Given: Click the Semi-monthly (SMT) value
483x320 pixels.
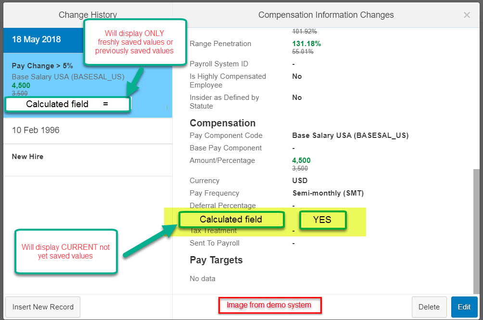Looking at the screenshot, I should [x=328, y=193].
